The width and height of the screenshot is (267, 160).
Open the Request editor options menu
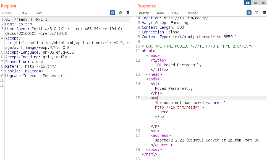(x=128, y=13)
